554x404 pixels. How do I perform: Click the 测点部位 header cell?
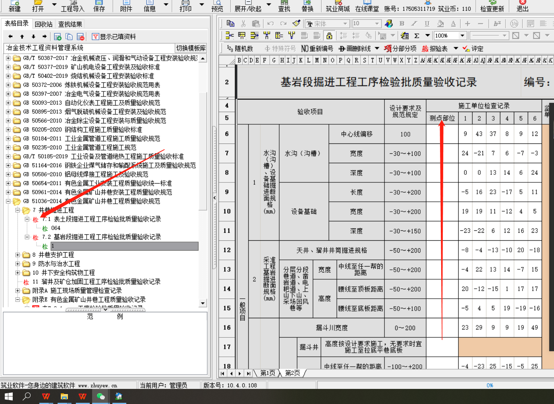442,118
